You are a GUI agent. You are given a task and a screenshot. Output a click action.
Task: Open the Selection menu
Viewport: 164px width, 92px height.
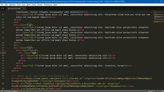[x=12, y=5]
